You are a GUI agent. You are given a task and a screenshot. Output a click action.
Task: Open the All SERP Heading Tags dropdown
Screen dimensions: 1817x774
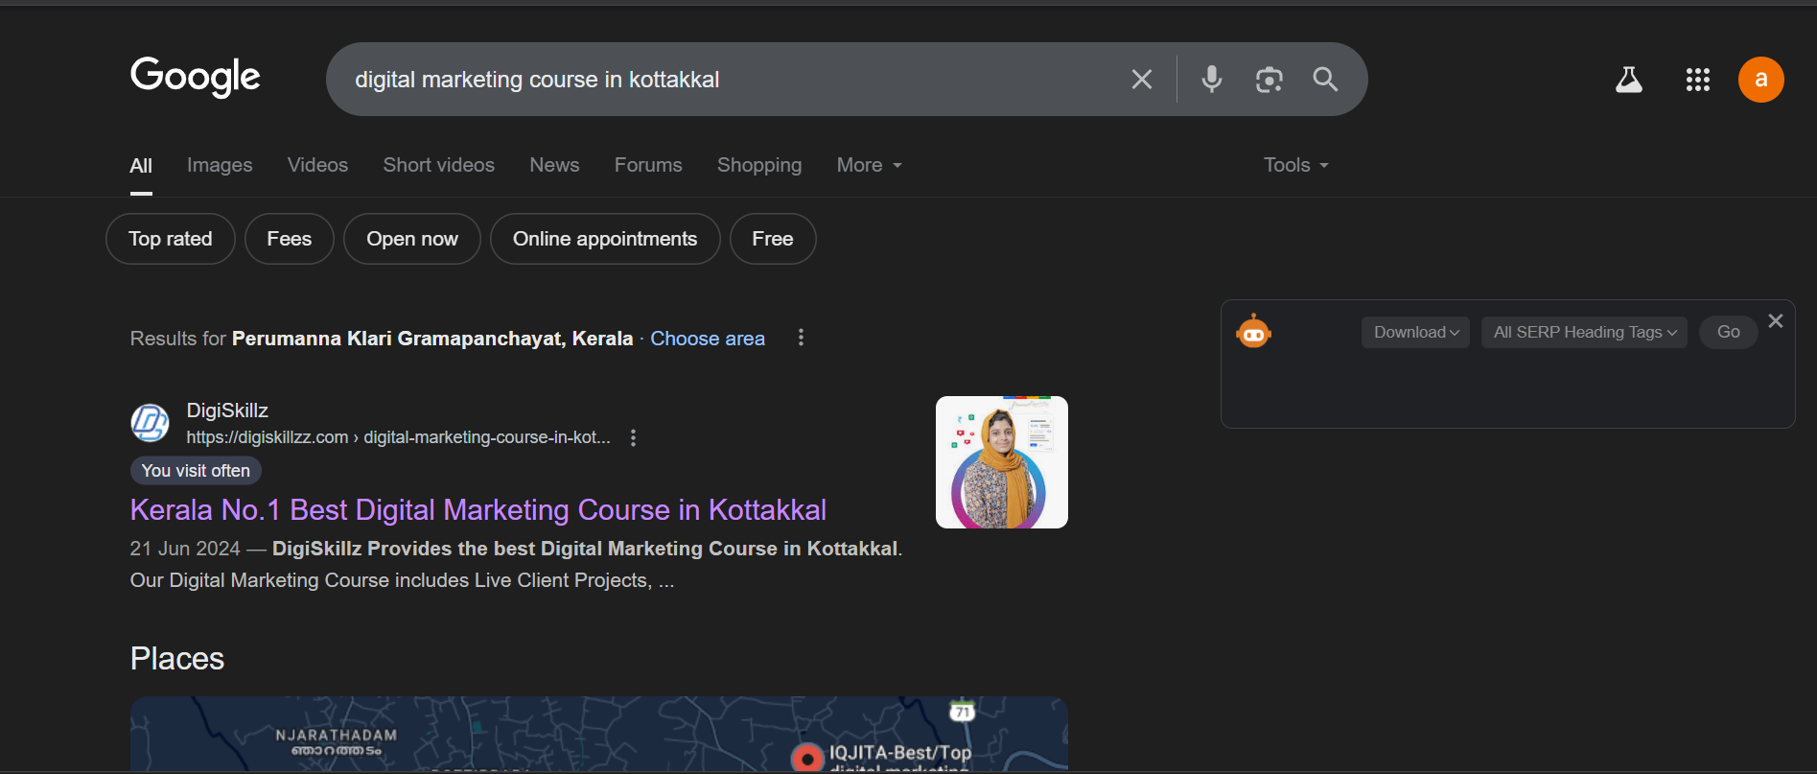click(x=1584, y=332)
